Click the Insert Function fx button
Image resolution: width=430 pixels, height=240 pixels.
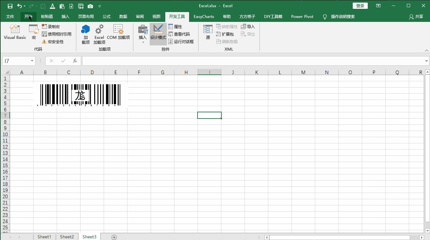coord(75,61)
